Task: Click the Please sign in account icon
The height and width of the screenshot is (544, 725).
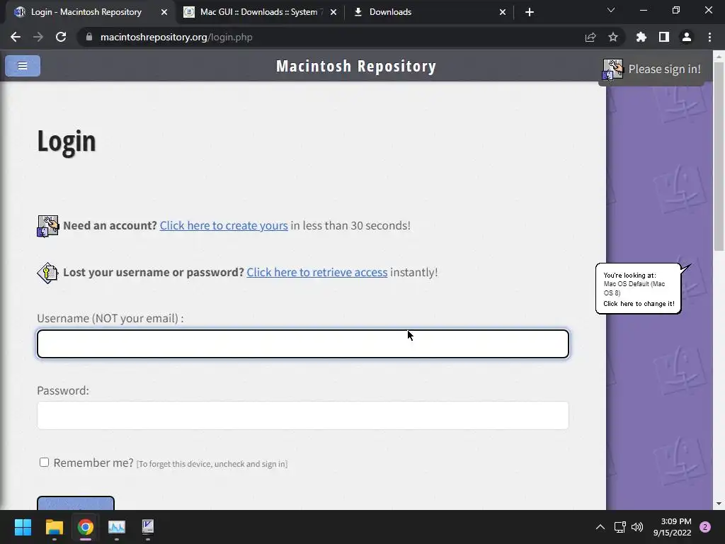Action: (612, 69)
